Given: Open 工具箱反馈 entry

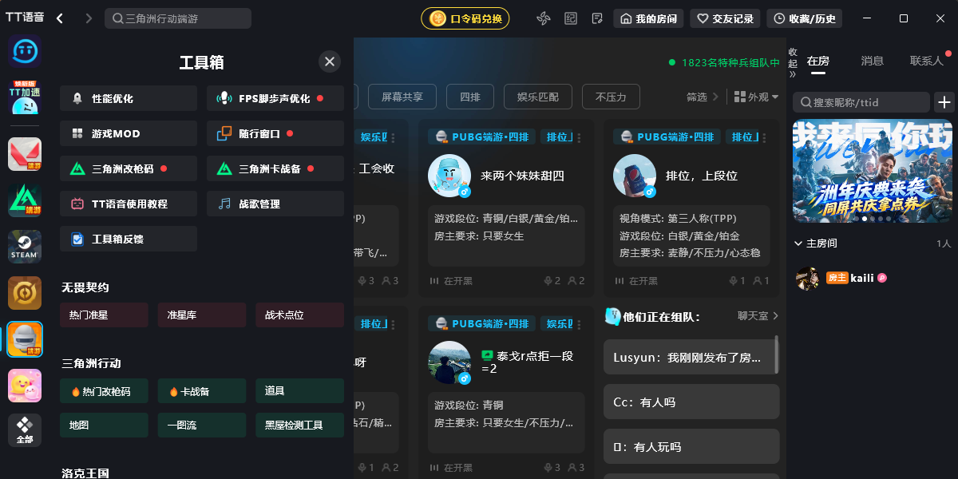Looking at the screenshot, I should [x=129, y=239].
